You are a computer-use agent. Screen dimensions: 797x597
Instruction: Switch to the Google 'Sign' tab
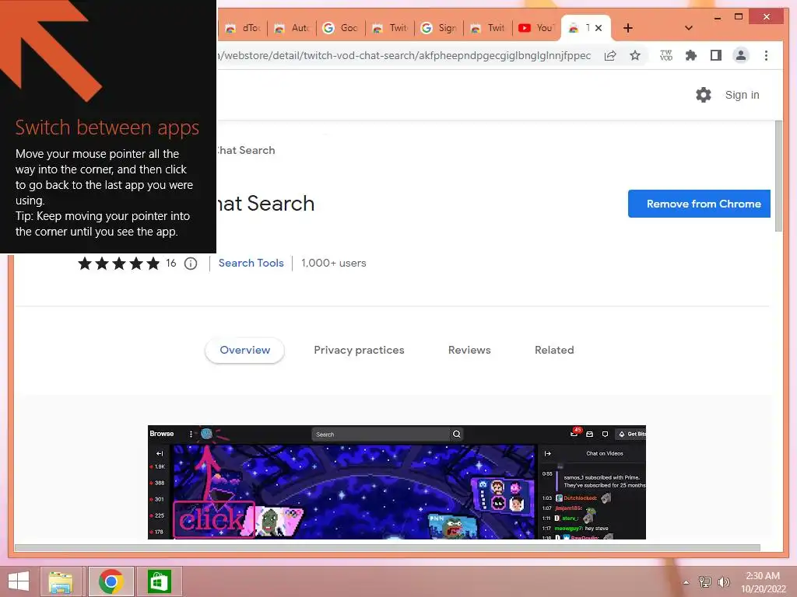439,28
